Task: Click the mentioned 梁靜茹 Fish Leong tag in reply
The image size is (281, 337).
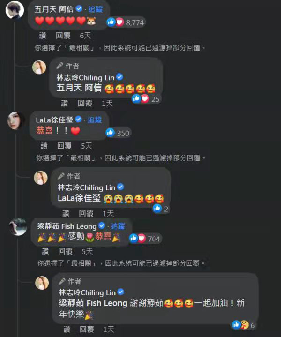Action: (93, 303)
